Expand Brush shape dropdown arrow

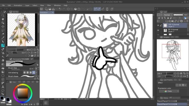click(x=36, y=76)
